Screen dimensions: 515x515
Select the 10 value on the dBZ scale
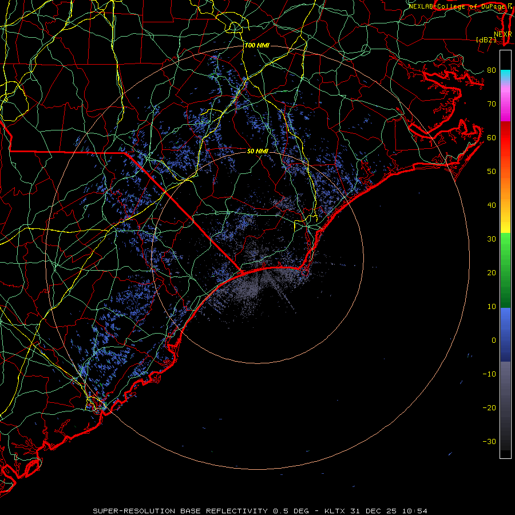[492, 307]
